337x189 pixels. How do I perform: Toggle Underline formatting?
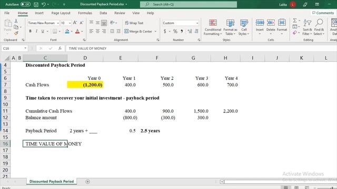coord(43,31)
